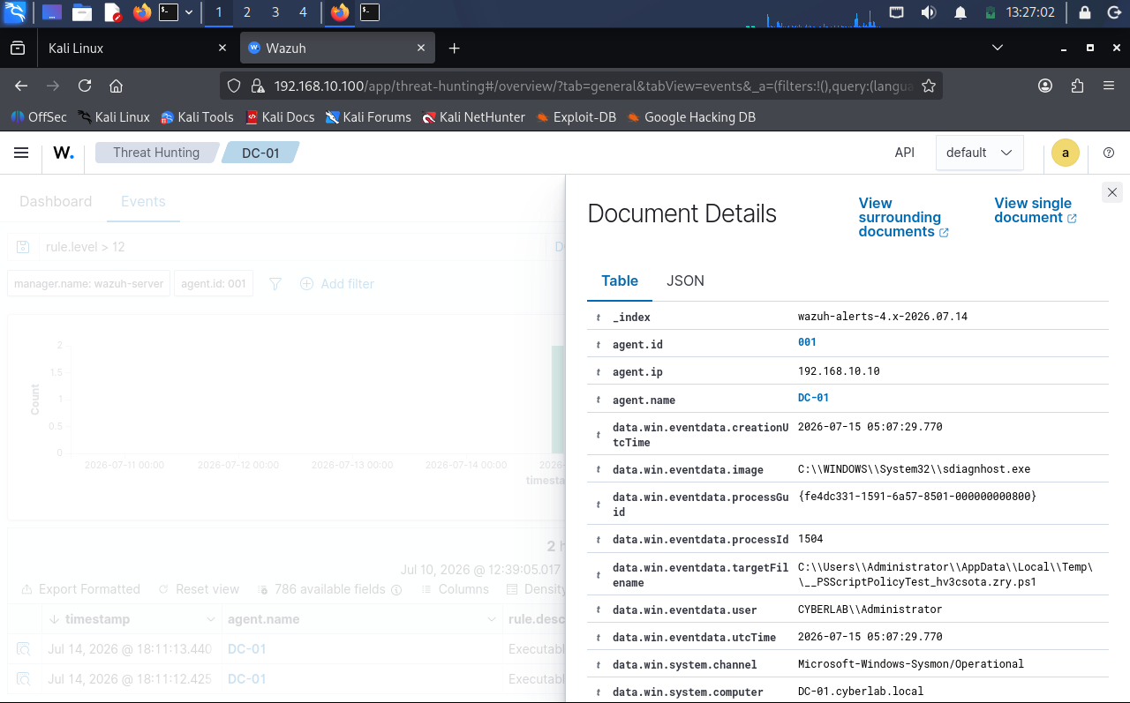The image size is (1130, 703).
Task: Open the Firefox application menu
Action: pyautogui.click(x=1109, y=86)
